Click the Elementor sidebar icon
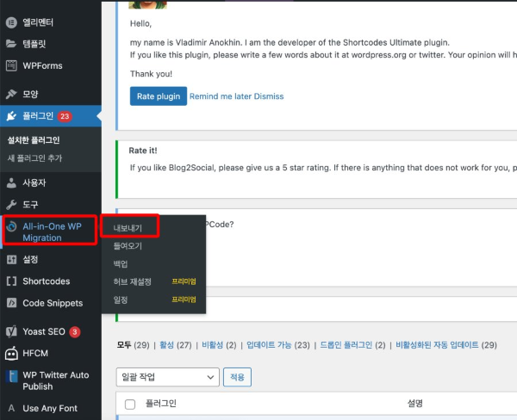517x420 pixels. coord(11,22)
